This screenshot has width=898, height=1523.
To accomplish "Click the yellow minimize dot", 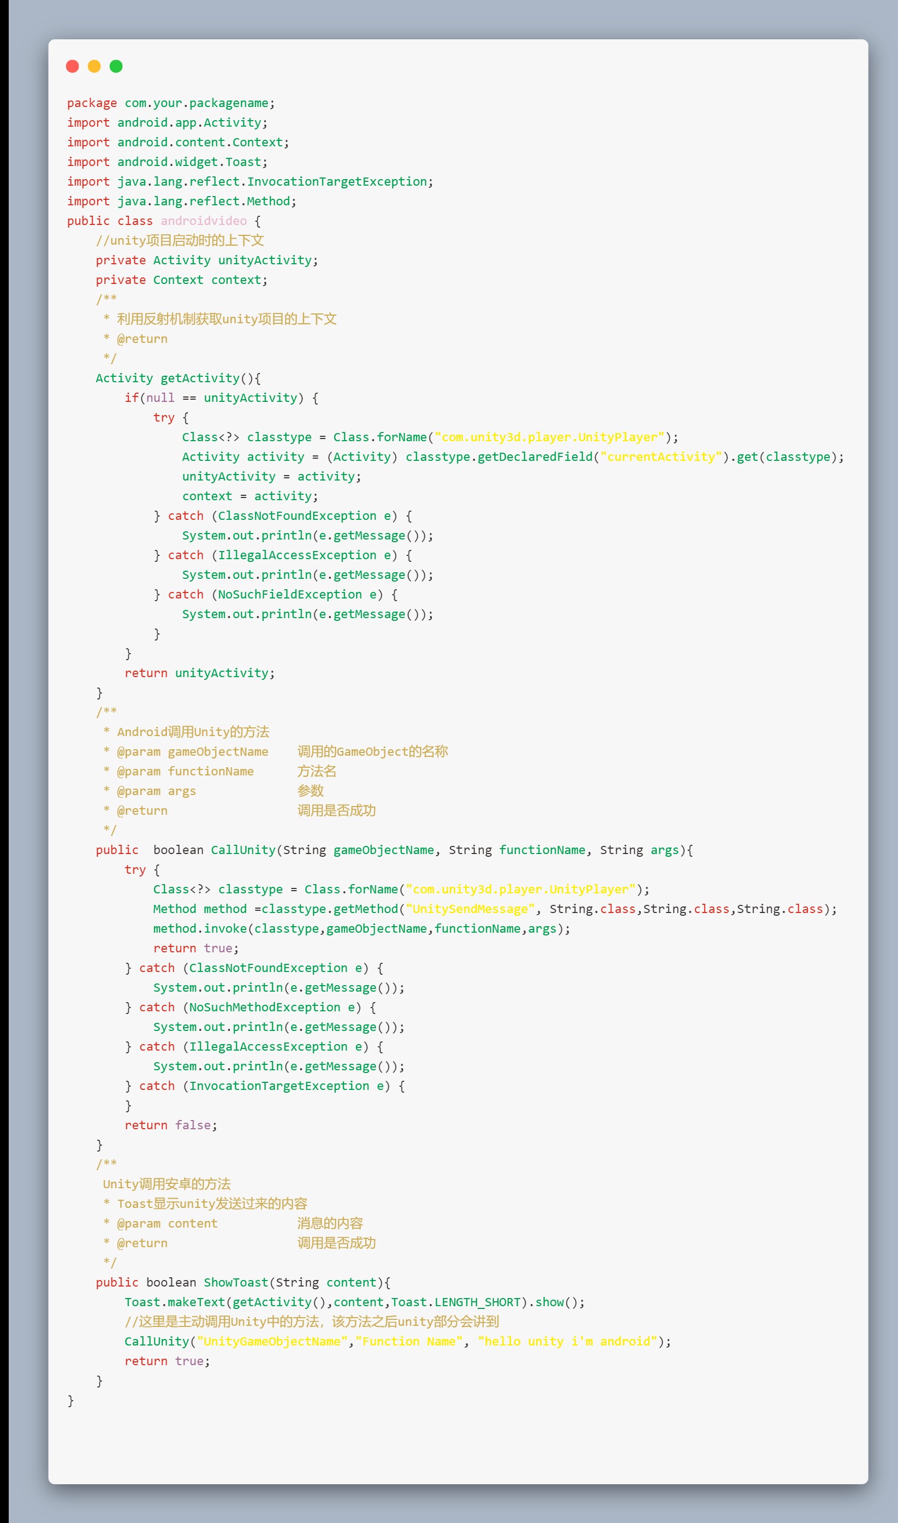I will [94, 66].
